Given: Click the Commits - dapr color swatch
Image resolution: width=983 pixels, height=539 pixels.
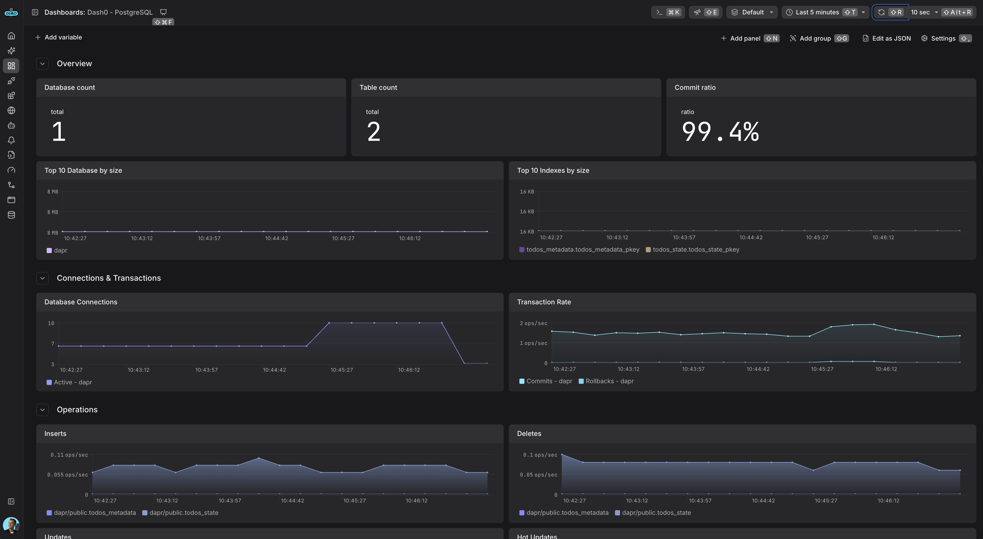Looking at the screenshot, I should tap(522, 381).
